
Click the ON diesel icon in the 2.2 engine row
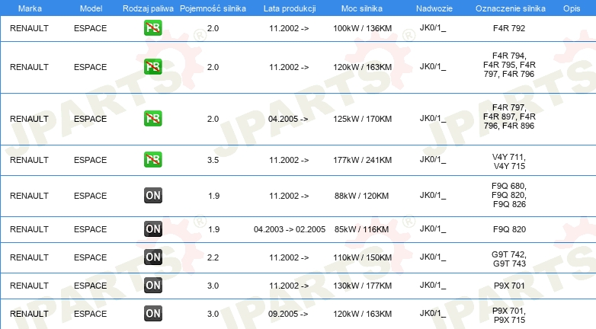pos(152,257)
